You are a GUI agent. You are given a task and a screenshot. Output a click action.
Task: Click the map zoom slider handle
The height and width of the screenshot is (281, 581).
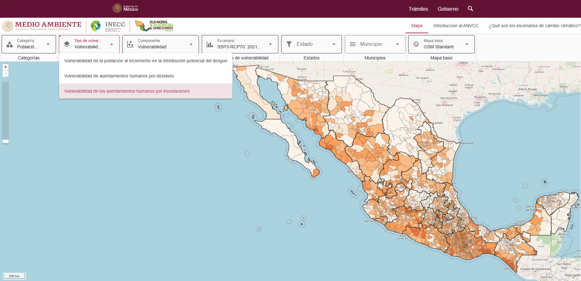(5, 141)
